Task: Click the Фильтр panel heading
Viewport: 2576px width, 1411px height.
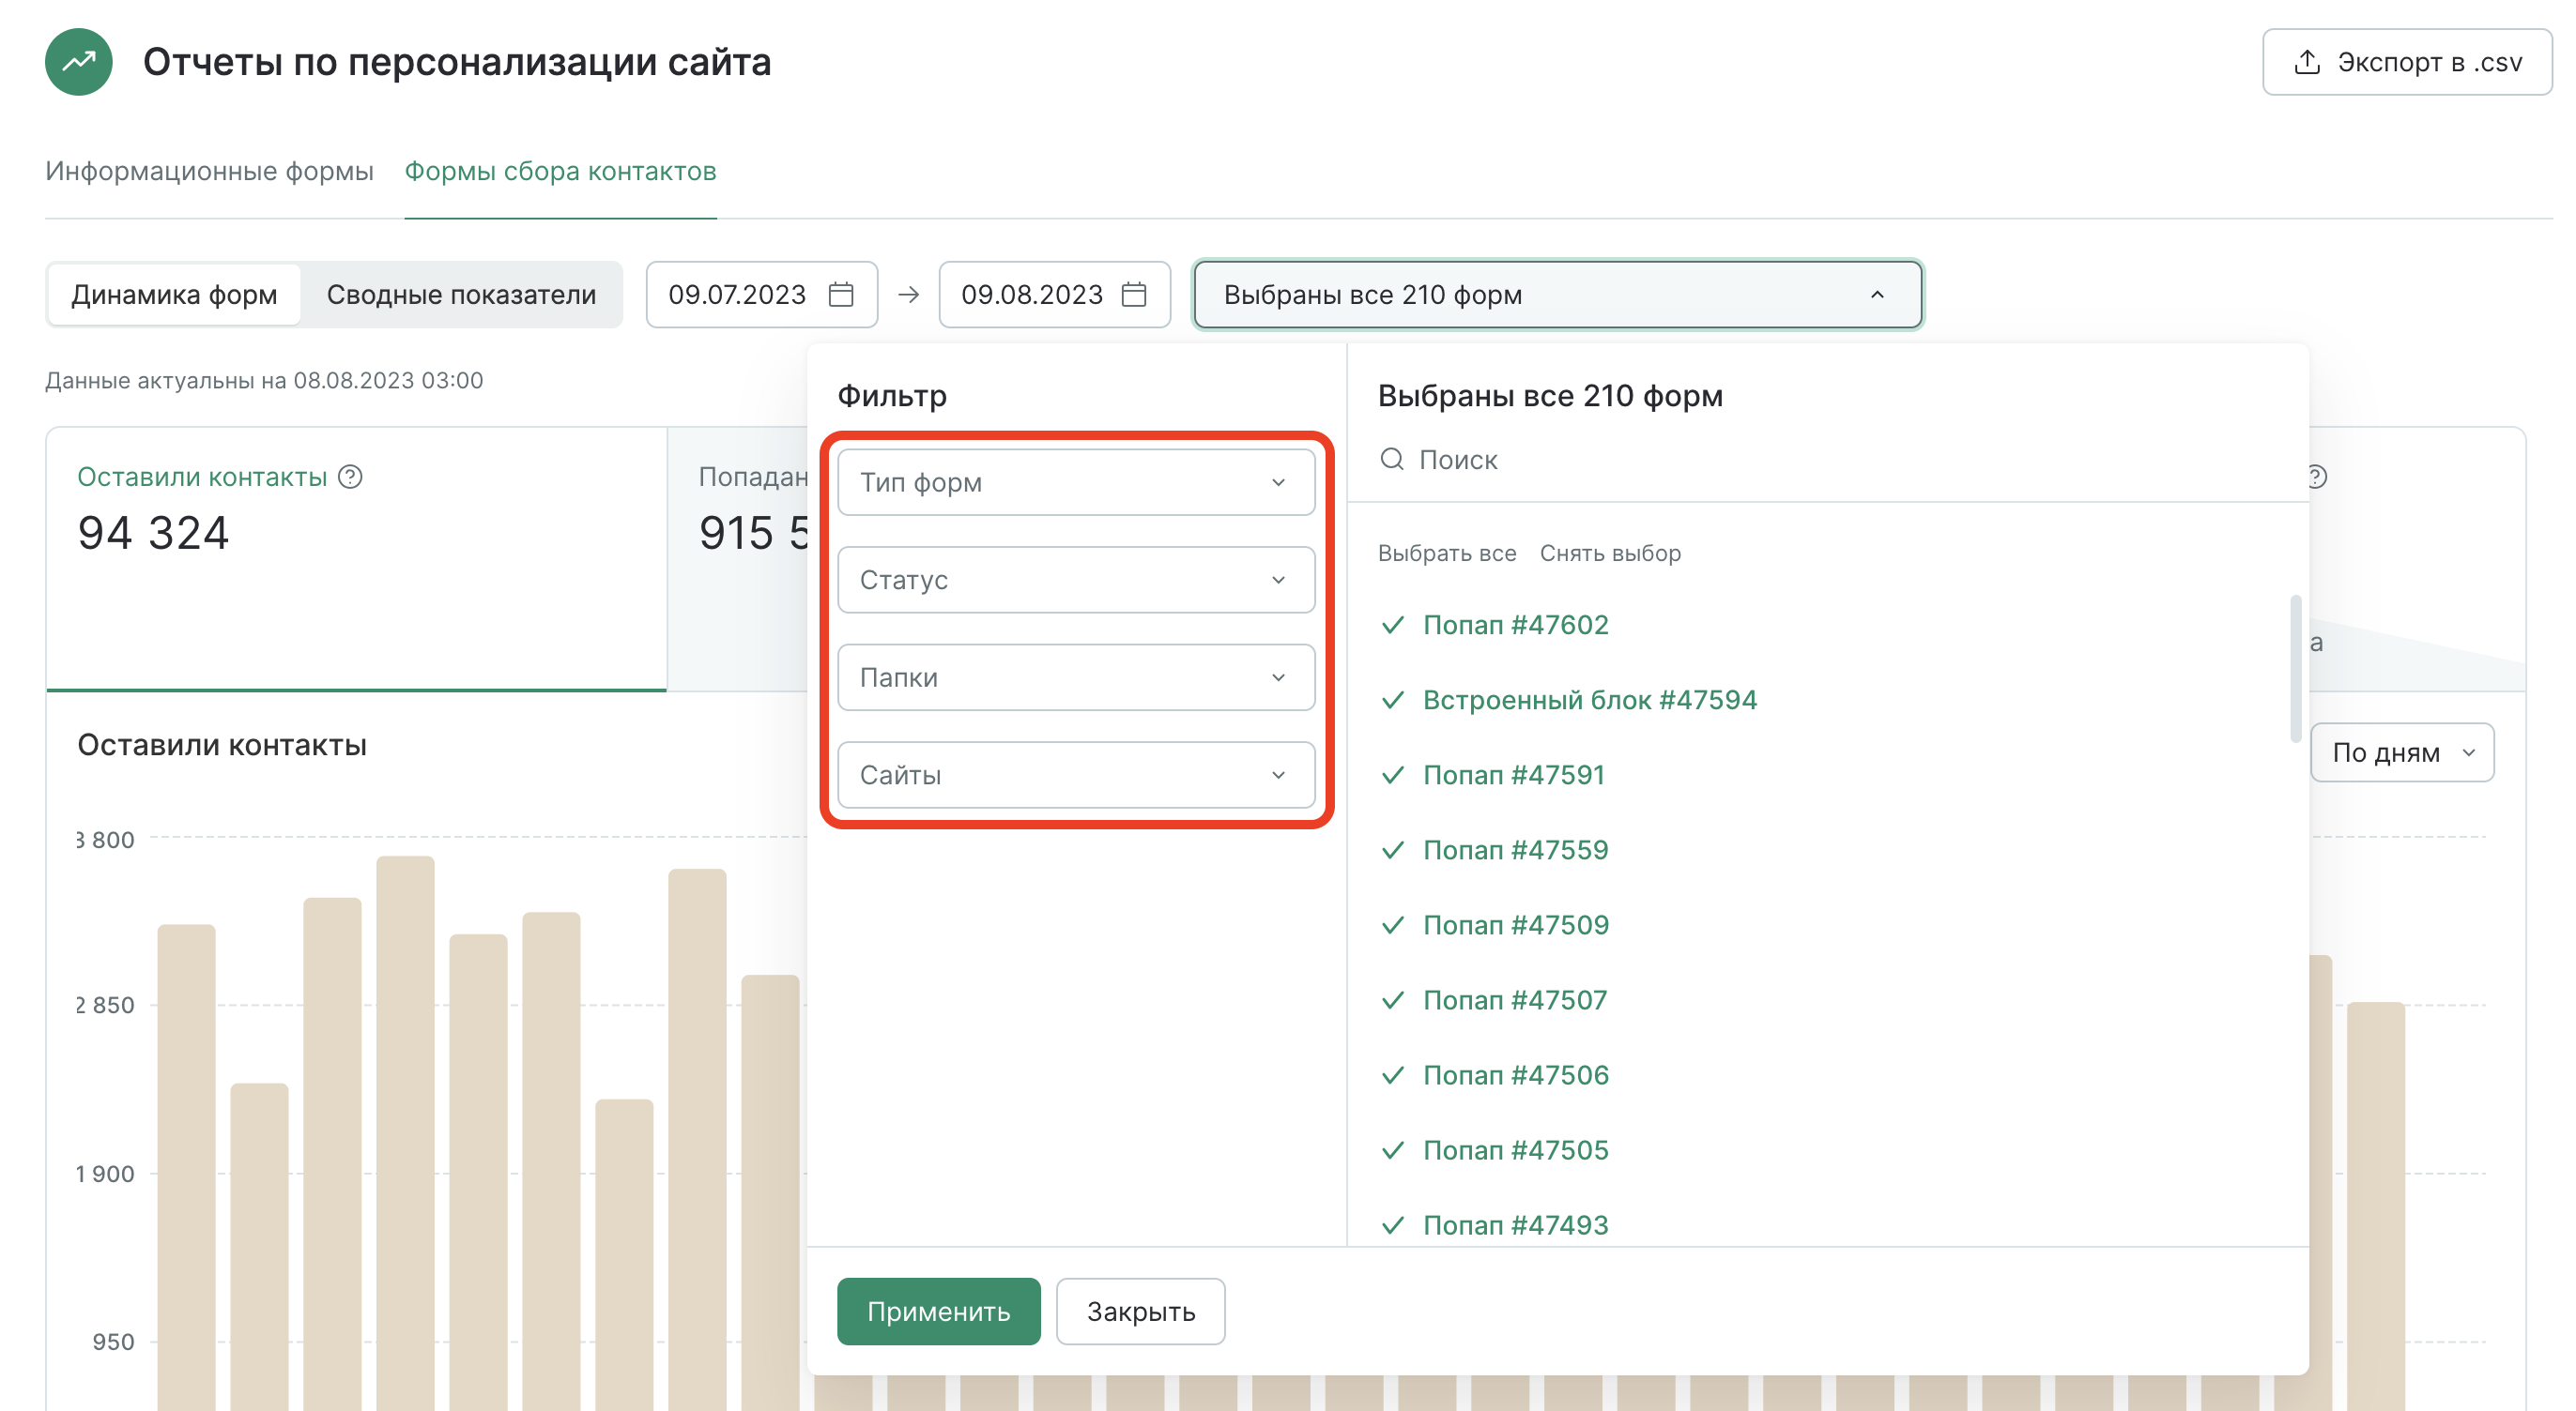Action: (892, 396)
